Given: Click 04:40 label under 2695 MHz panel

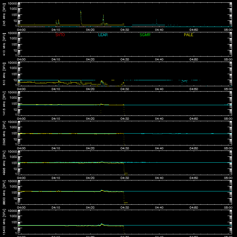Looking at the screenshot, I should click(159, 148).
